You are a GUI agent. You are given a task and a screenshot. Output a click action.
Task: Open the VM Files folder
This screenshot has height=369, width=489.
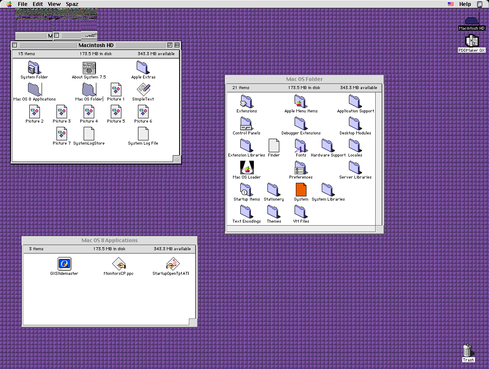coord(301,212)
